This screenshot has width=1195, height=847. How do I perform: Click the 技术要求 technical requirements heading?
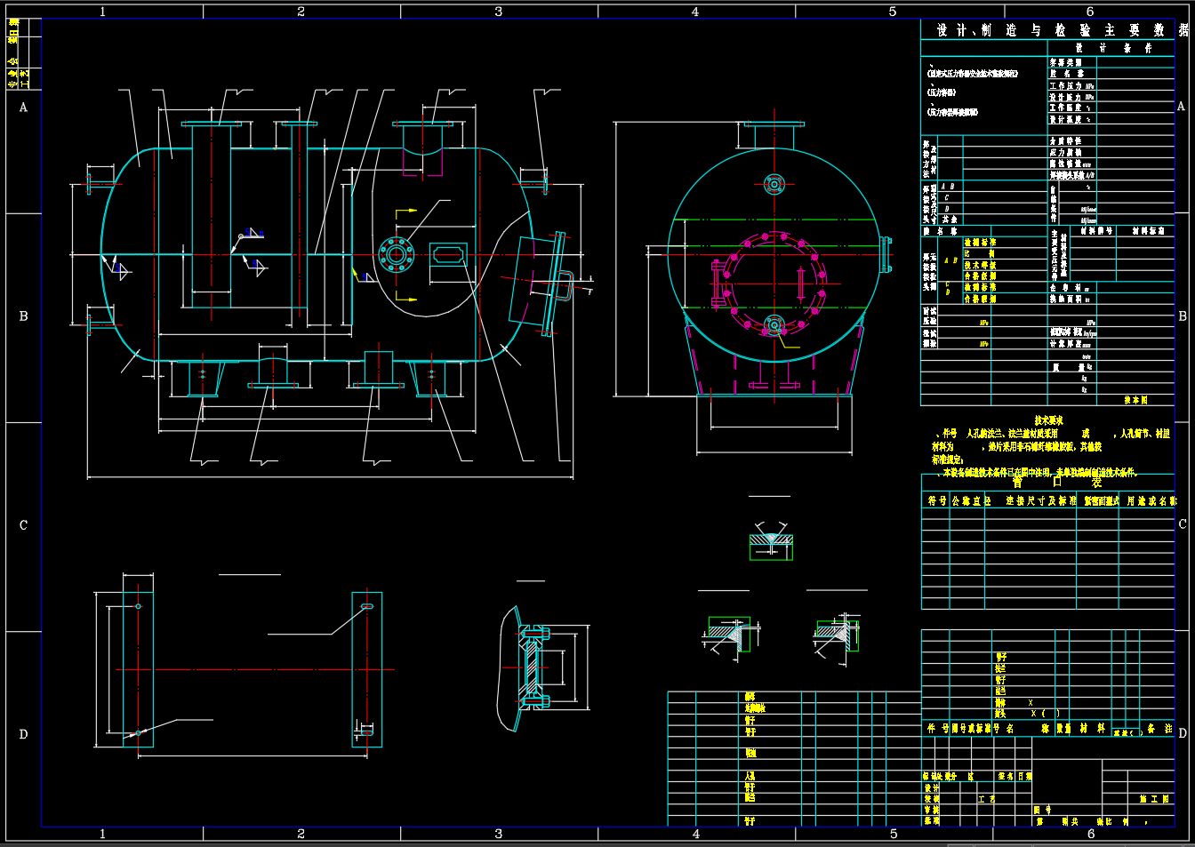point(1048,420)
